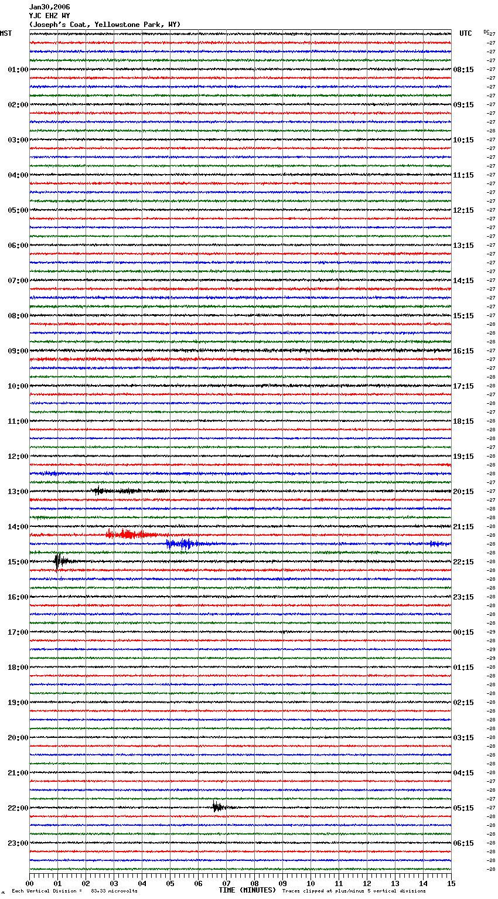Click the 05:15 UTC time label
This screenshot has height=899, width=498.
click(x=463, y=808)
